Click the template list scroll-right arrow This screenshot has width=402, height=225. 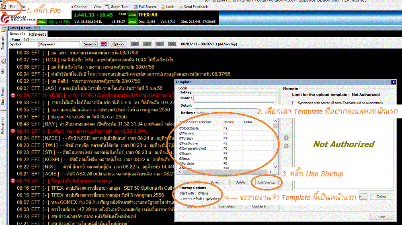(271, 172)
